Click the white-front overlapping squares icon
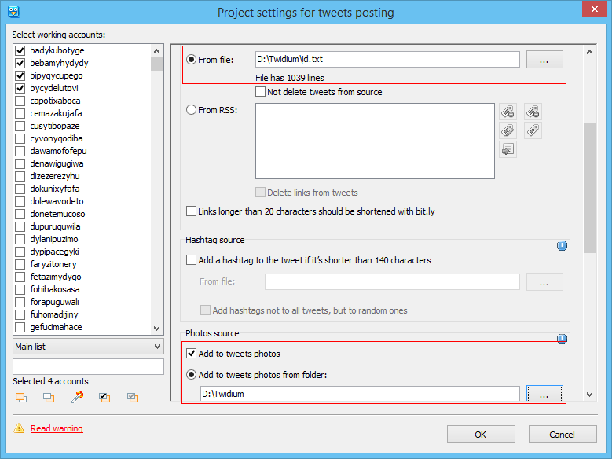 click(x=49, y=398)
